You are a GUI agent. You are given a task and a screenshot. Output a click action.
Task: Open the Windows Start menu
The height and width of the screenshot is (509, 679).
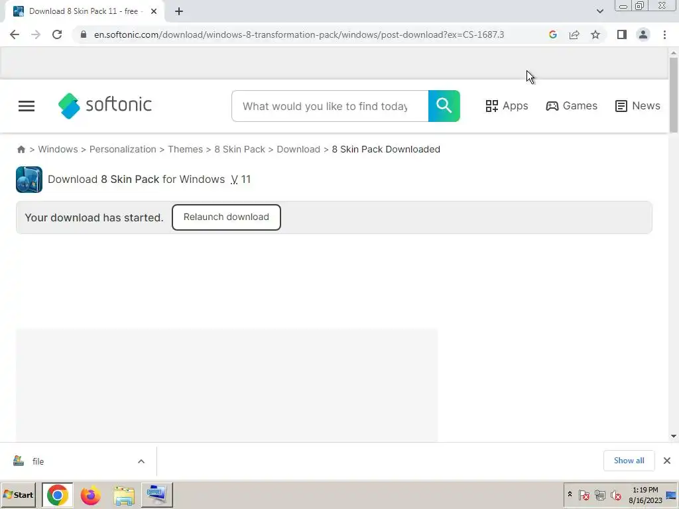(19, 494)
